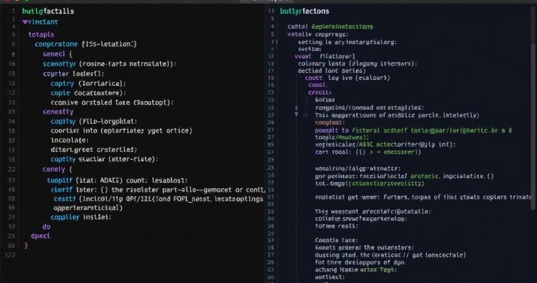Click the line starting with "mnuletist get-wwer:"

pos(423,197)
